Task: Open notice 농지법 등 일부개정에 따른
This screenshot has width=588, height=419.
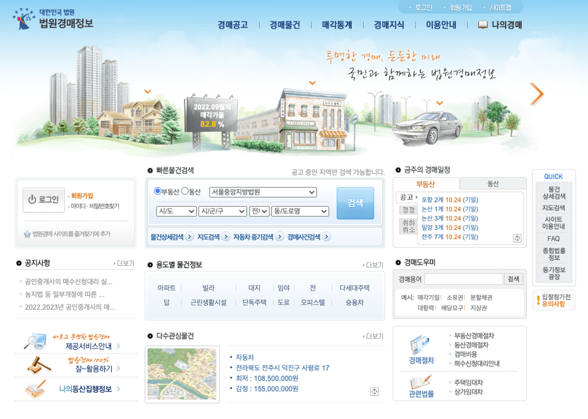Action: click(65, 295)
